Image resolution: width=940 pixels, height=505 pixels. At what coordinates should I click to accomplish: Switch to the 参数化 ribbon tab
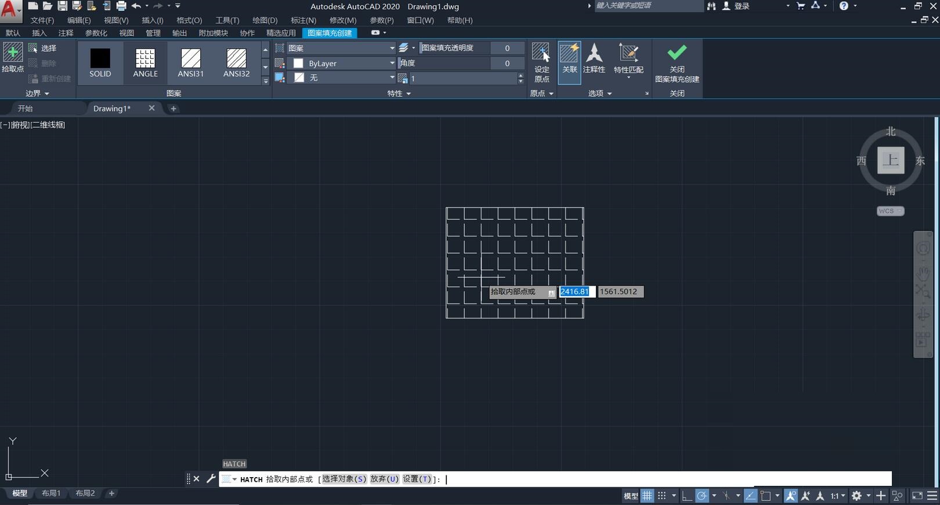tap(96, 33)
